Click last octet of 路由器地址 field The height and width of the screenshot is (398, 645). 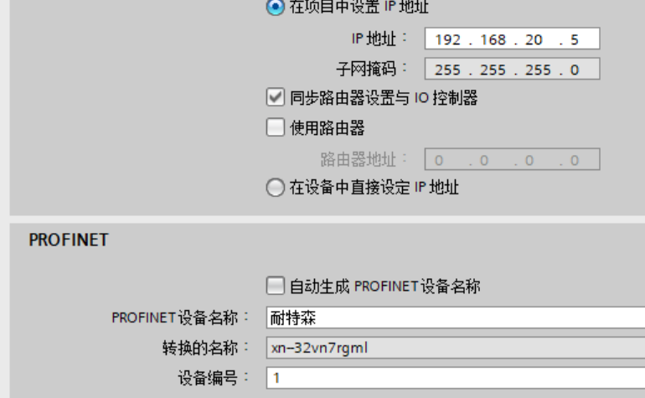click(575, 160)
